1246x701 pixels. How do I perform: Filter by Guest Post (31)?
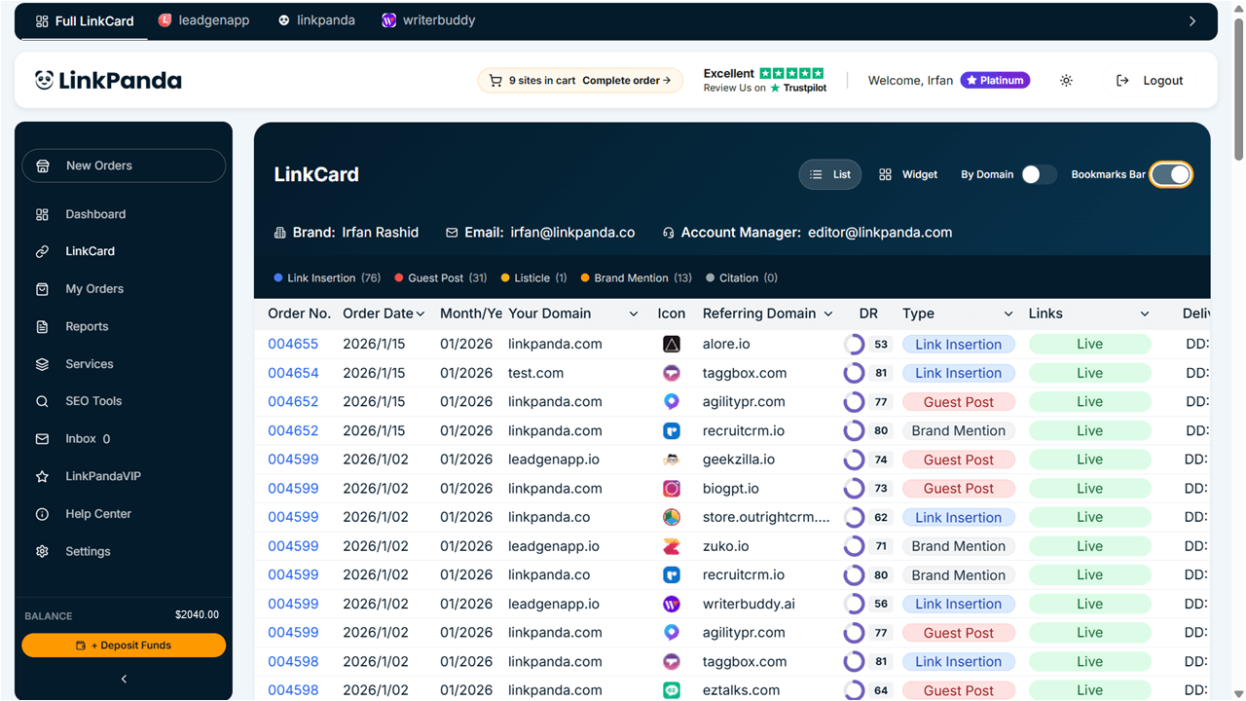(441, 277)
